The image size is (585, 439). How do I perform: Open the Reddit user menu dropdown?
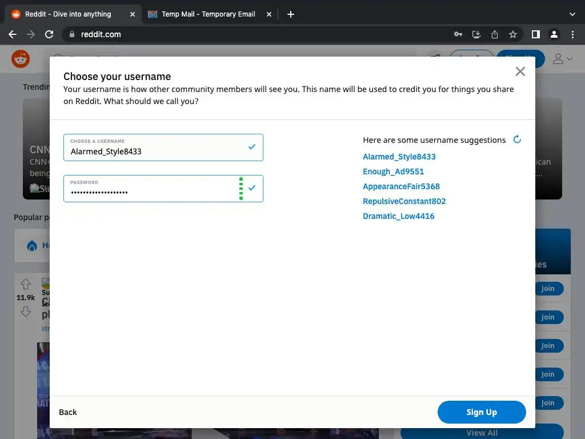coord(563,59)
